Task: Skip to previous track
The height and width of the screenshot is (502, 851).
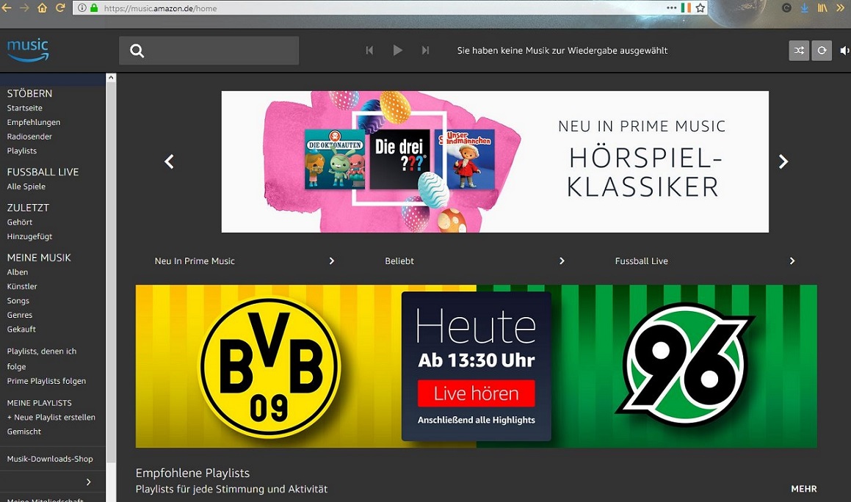Action: [x=369, y=51]
